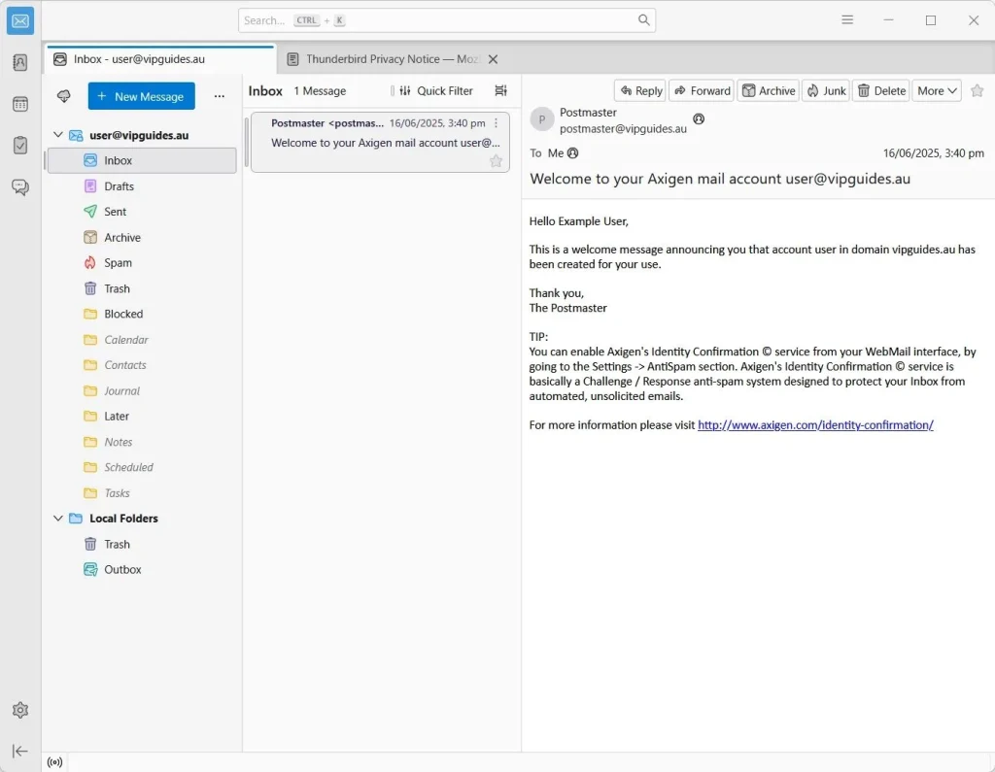Open the Chat space
The height and width of the screenshot is (772, 995).
(19, 187)
